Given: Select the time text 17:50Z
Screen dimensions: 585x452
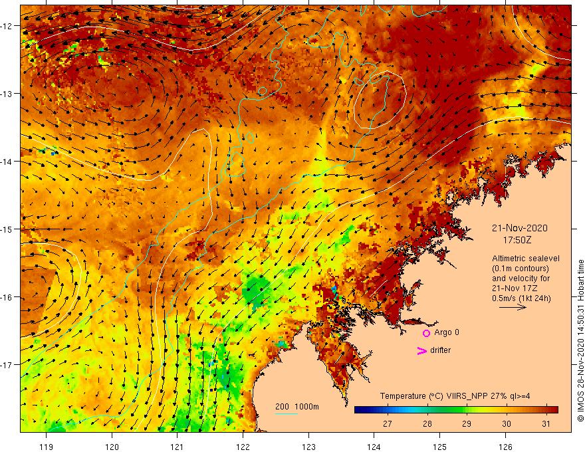Looking at the screenshot, I should click(x=517, y=240).
